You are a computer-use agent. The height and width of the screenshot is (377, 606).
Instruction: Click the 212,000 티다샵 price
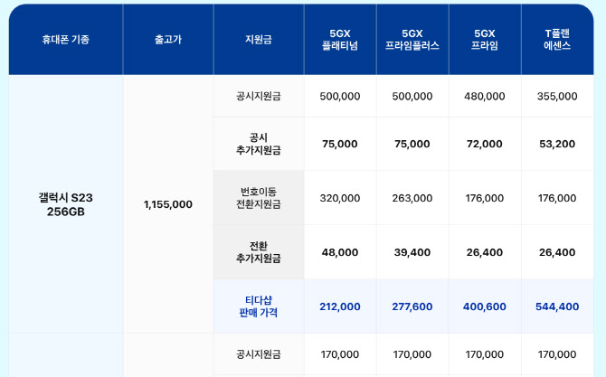[340, 306]
